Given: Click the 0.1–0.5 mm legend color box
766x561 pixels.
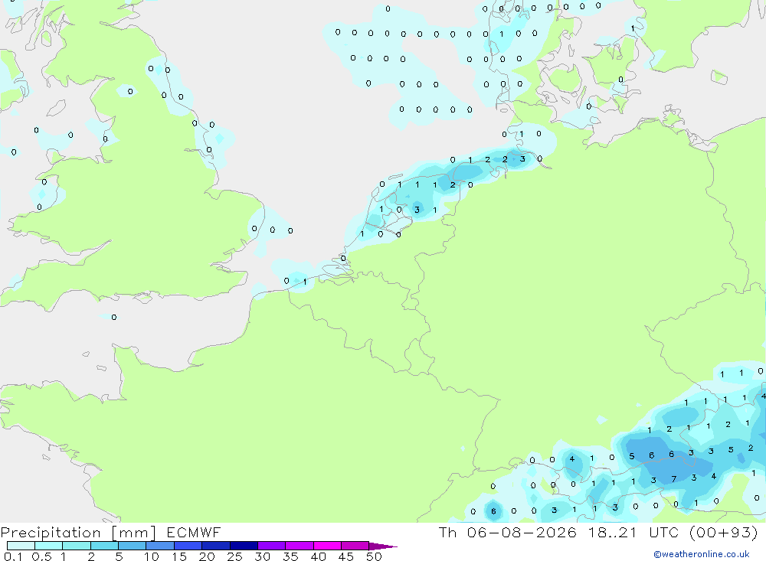Looking at the screenshot, I should (21, 546).
